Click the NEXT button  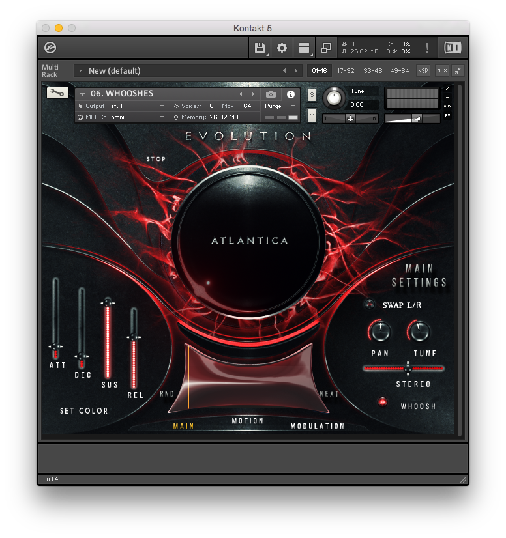(x=329, y=393)
